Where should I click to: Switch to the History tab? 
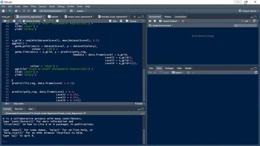[167, 17]
